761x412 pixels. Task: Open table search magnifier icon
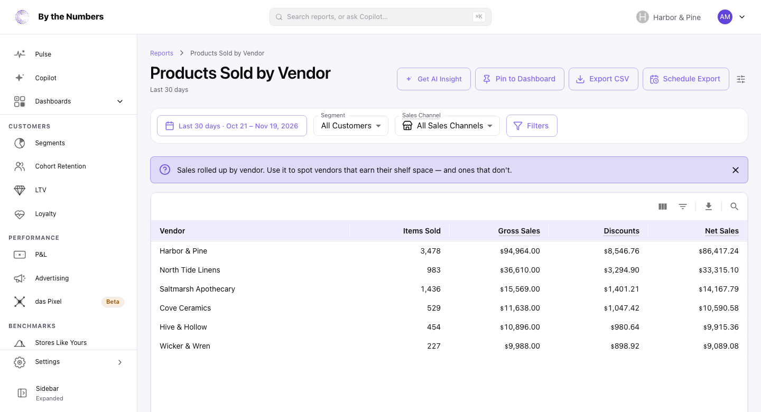[734, 207]
